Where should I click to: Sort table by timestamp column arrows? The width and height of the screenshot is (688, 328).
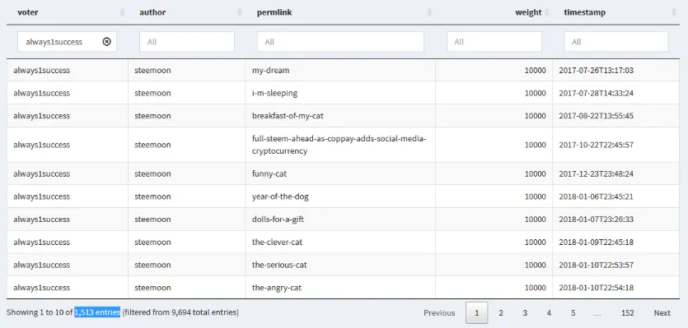[673, 12]
